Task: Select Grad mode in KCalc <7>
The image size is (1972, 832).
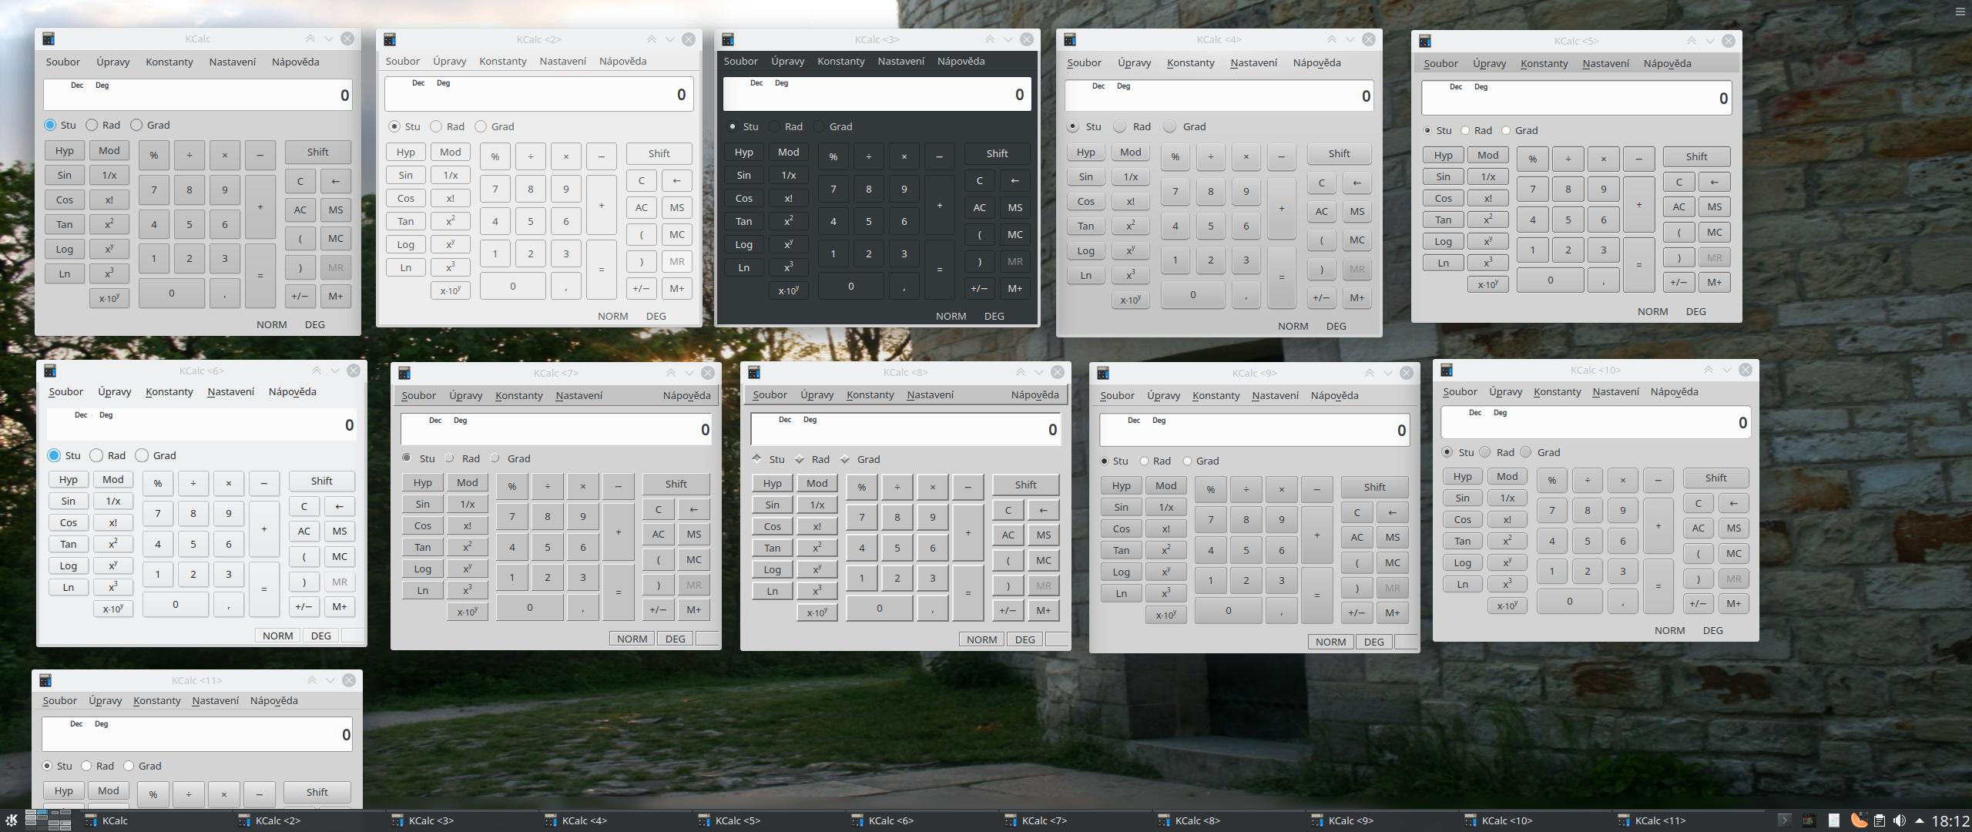Action: point(511,458)
